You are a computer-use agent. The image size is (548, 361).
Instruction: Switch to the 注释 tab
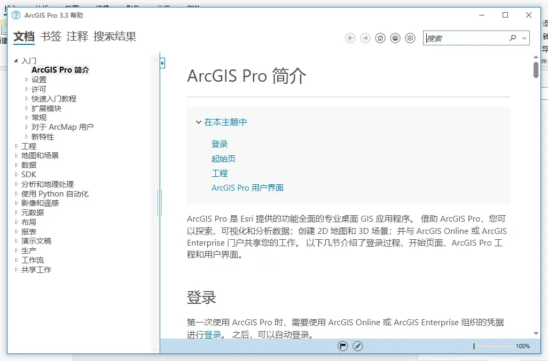click(77, 36)
